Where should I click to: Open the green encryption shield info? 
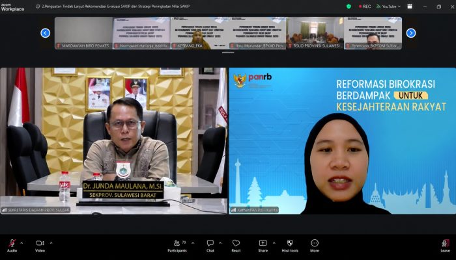pos(349,6)
